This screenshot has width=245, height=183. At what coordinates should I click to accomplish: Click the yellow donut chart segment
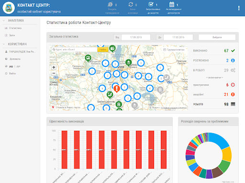[x=227, y=154]
